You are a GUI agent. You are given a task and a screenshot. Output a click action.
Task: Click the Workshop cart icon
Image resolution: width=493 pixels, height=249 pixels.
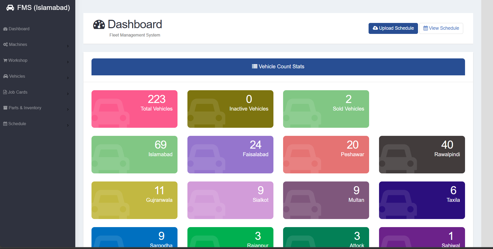click(x=5, y=60)
